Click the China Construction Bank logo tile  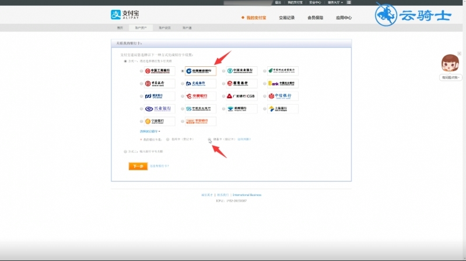click(201, 71)
